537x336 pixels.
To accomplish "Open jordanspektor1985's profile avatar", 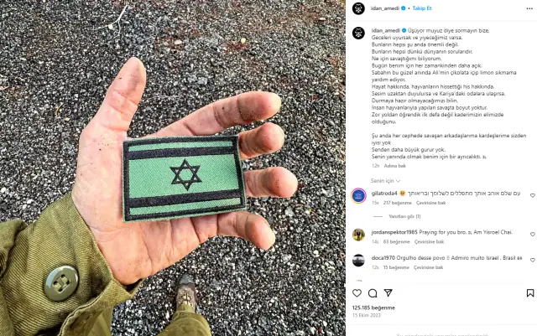I will click(358, 235).
